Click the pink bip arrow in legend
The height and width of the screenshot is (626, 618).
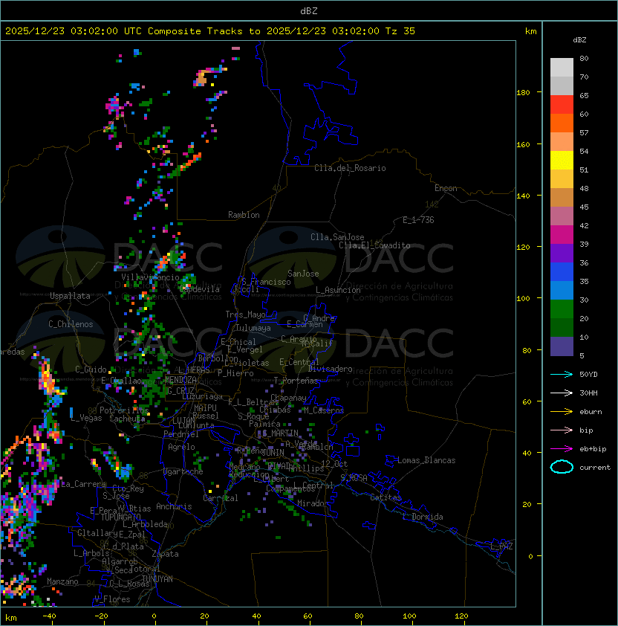[562, 430]
